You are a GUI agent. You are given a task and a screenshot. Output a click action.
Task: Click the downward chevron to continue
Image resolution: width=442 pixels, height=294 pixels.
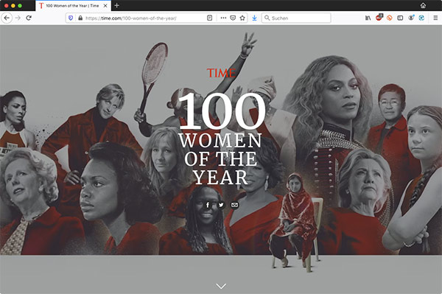tap(221, 286)
